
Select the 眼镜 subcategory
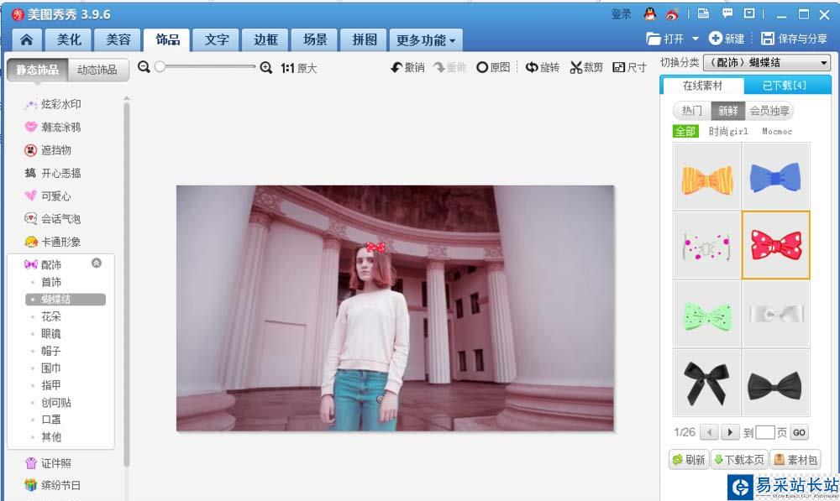[x=51, y=333]
